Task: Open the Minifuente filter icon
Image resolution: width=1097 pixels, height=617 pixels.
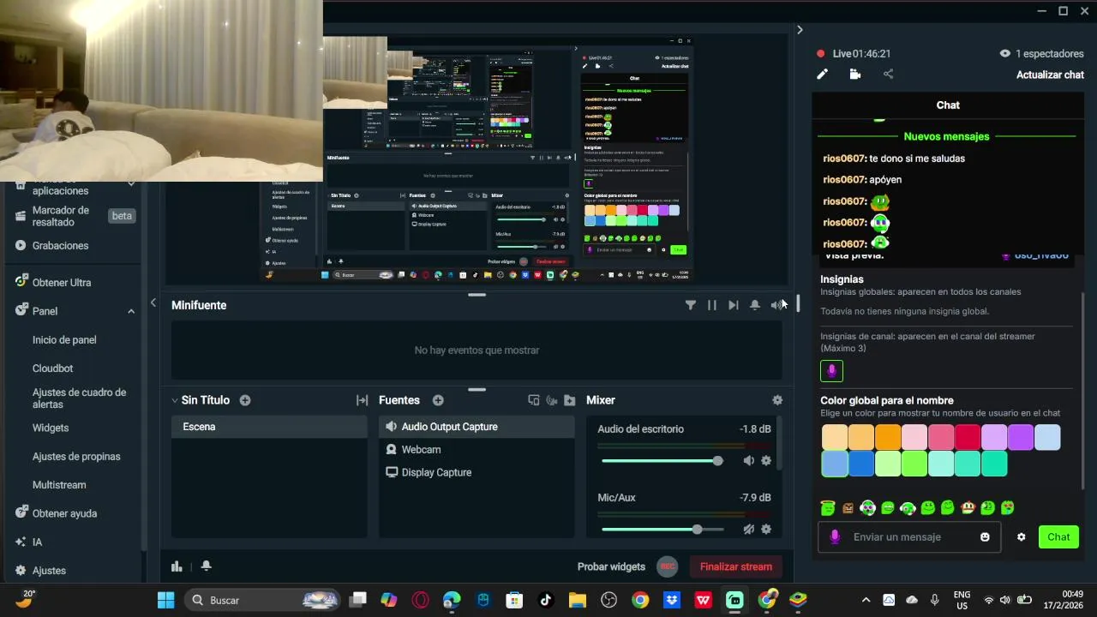Action: click(691, 305)
